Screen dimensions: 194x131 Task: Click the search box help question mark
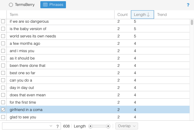tap(57, 126)
